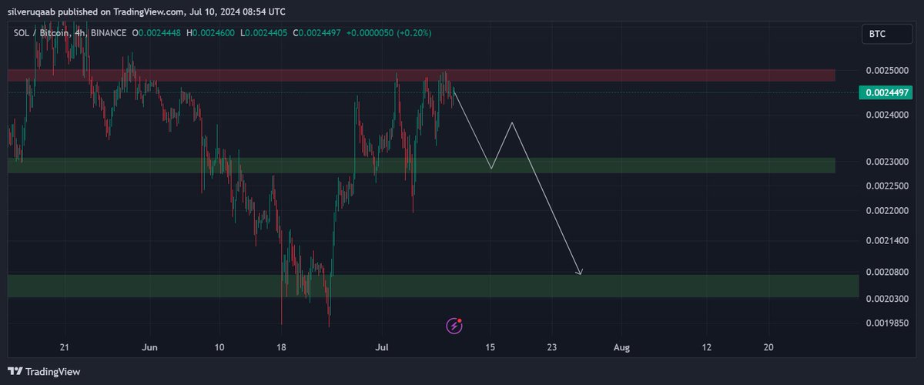
Task: Click the 12 date label on time axis
Action: 707,347
